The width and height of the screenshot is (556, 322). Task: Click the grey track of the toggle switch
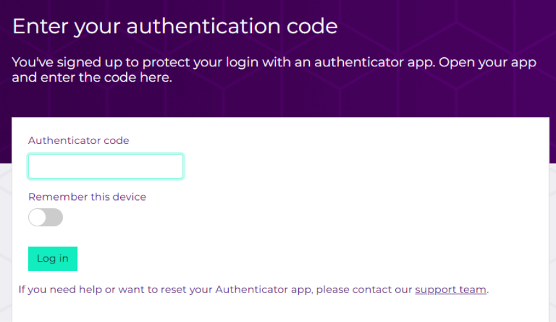tap(55, 217)
